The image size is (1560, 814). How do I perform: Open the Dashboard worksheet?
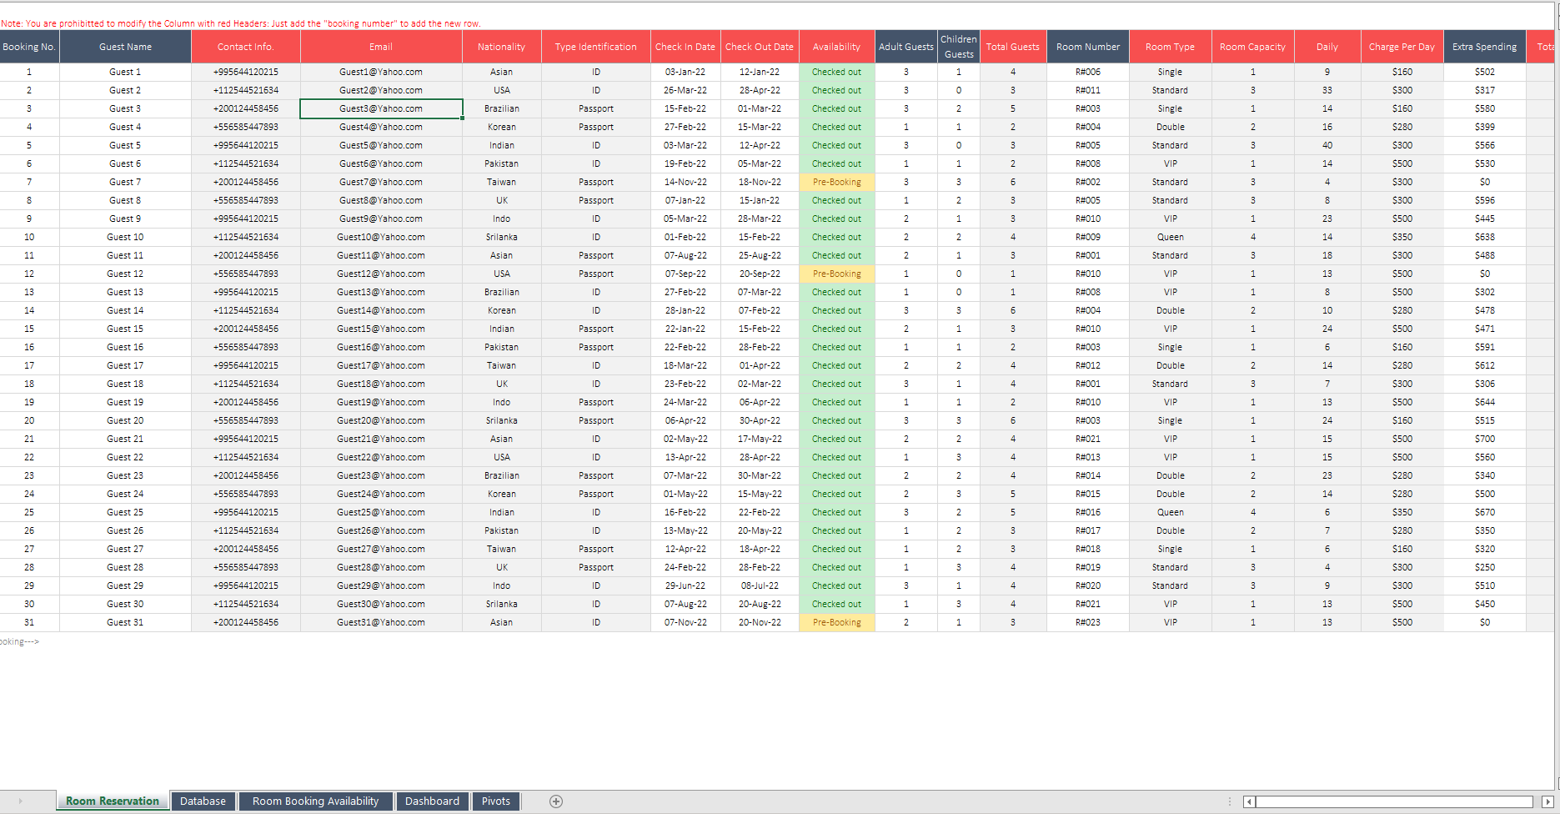point(432,801)
